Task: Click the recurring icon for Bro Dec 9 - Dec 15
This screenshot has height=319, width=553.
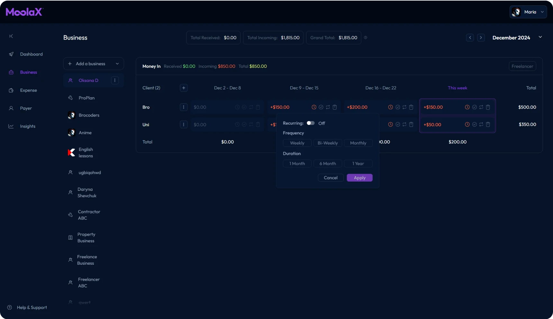Action: pyautogui.click(x=328, y=107)
